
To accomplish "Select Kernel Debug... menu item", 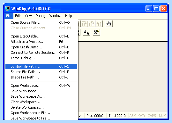I will tap(41, 58).
